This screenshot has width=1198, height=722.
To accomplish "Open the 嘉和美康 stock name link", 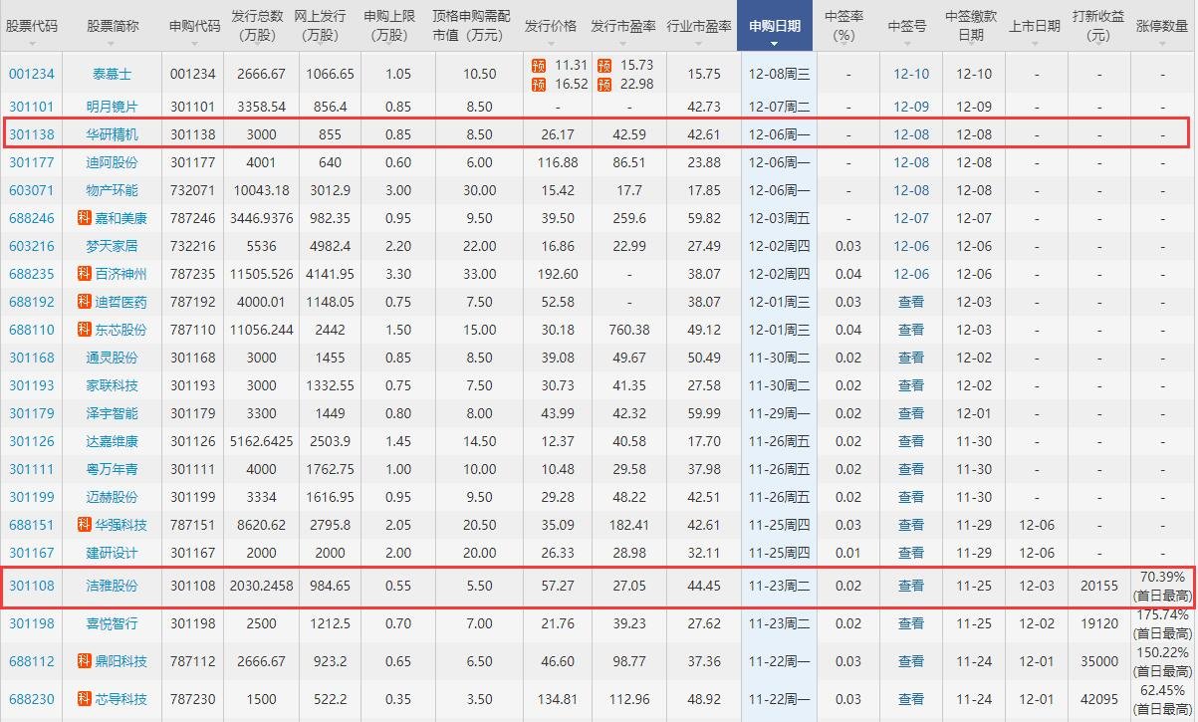I will coord(120,218).
